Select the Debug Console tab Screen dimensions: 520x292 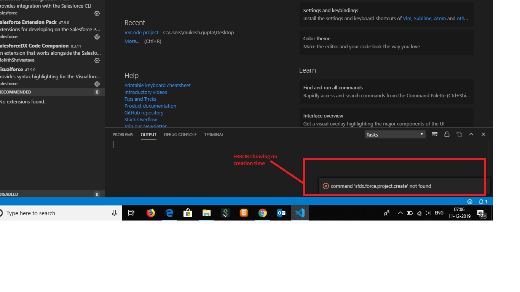(180, 135)
